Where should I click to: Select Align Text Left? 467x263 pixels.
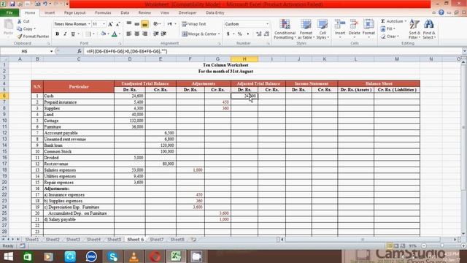[129, 34]
